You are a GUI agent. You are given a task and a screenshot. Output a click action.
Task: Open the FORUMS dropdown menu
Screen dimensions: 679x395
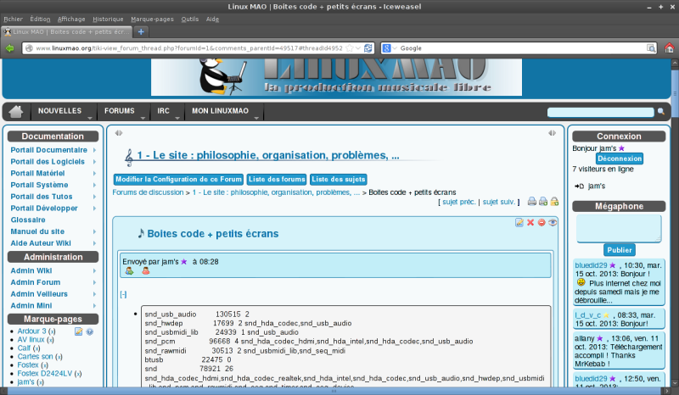(123, 112)
